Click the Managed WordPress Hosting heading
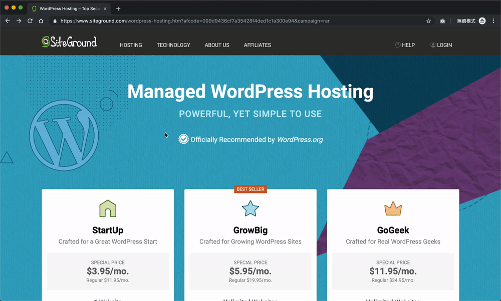This screenshot has height=301, width=501. click(x=250, y=91)
